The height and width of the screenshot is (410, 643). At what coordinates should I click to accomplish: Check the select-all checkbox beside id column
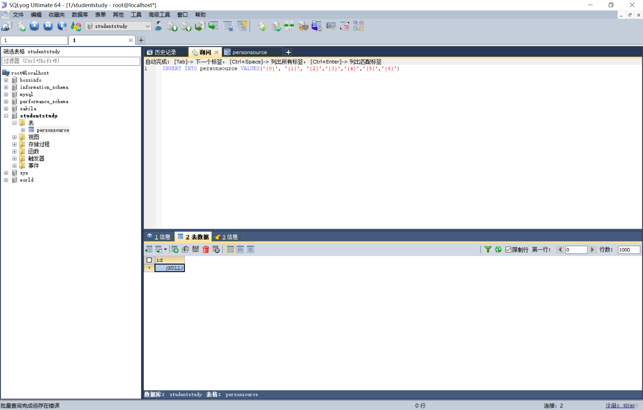point(149,260)
